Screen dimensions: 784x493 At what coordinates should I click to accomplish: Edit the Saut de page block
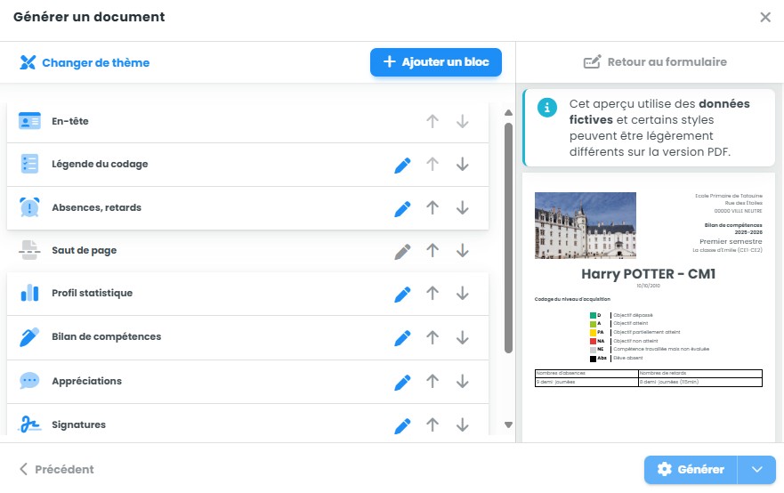402,251
